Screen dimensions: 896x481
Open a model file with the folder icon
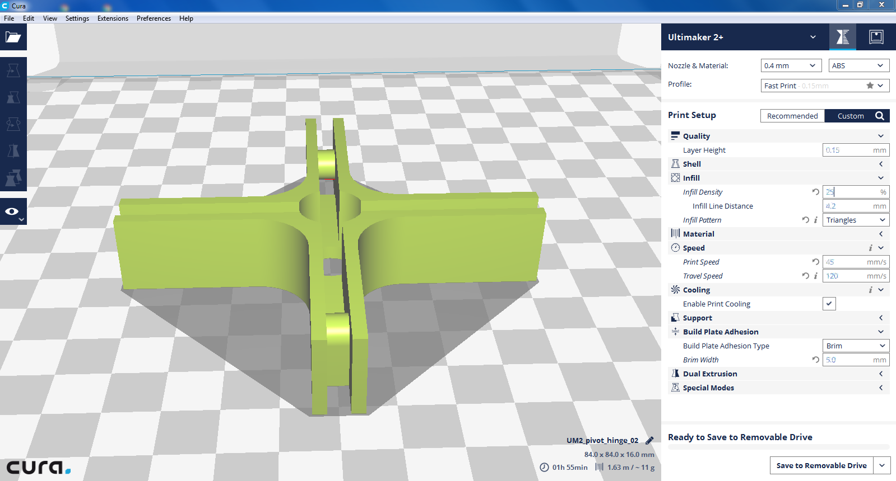[13, 37]
